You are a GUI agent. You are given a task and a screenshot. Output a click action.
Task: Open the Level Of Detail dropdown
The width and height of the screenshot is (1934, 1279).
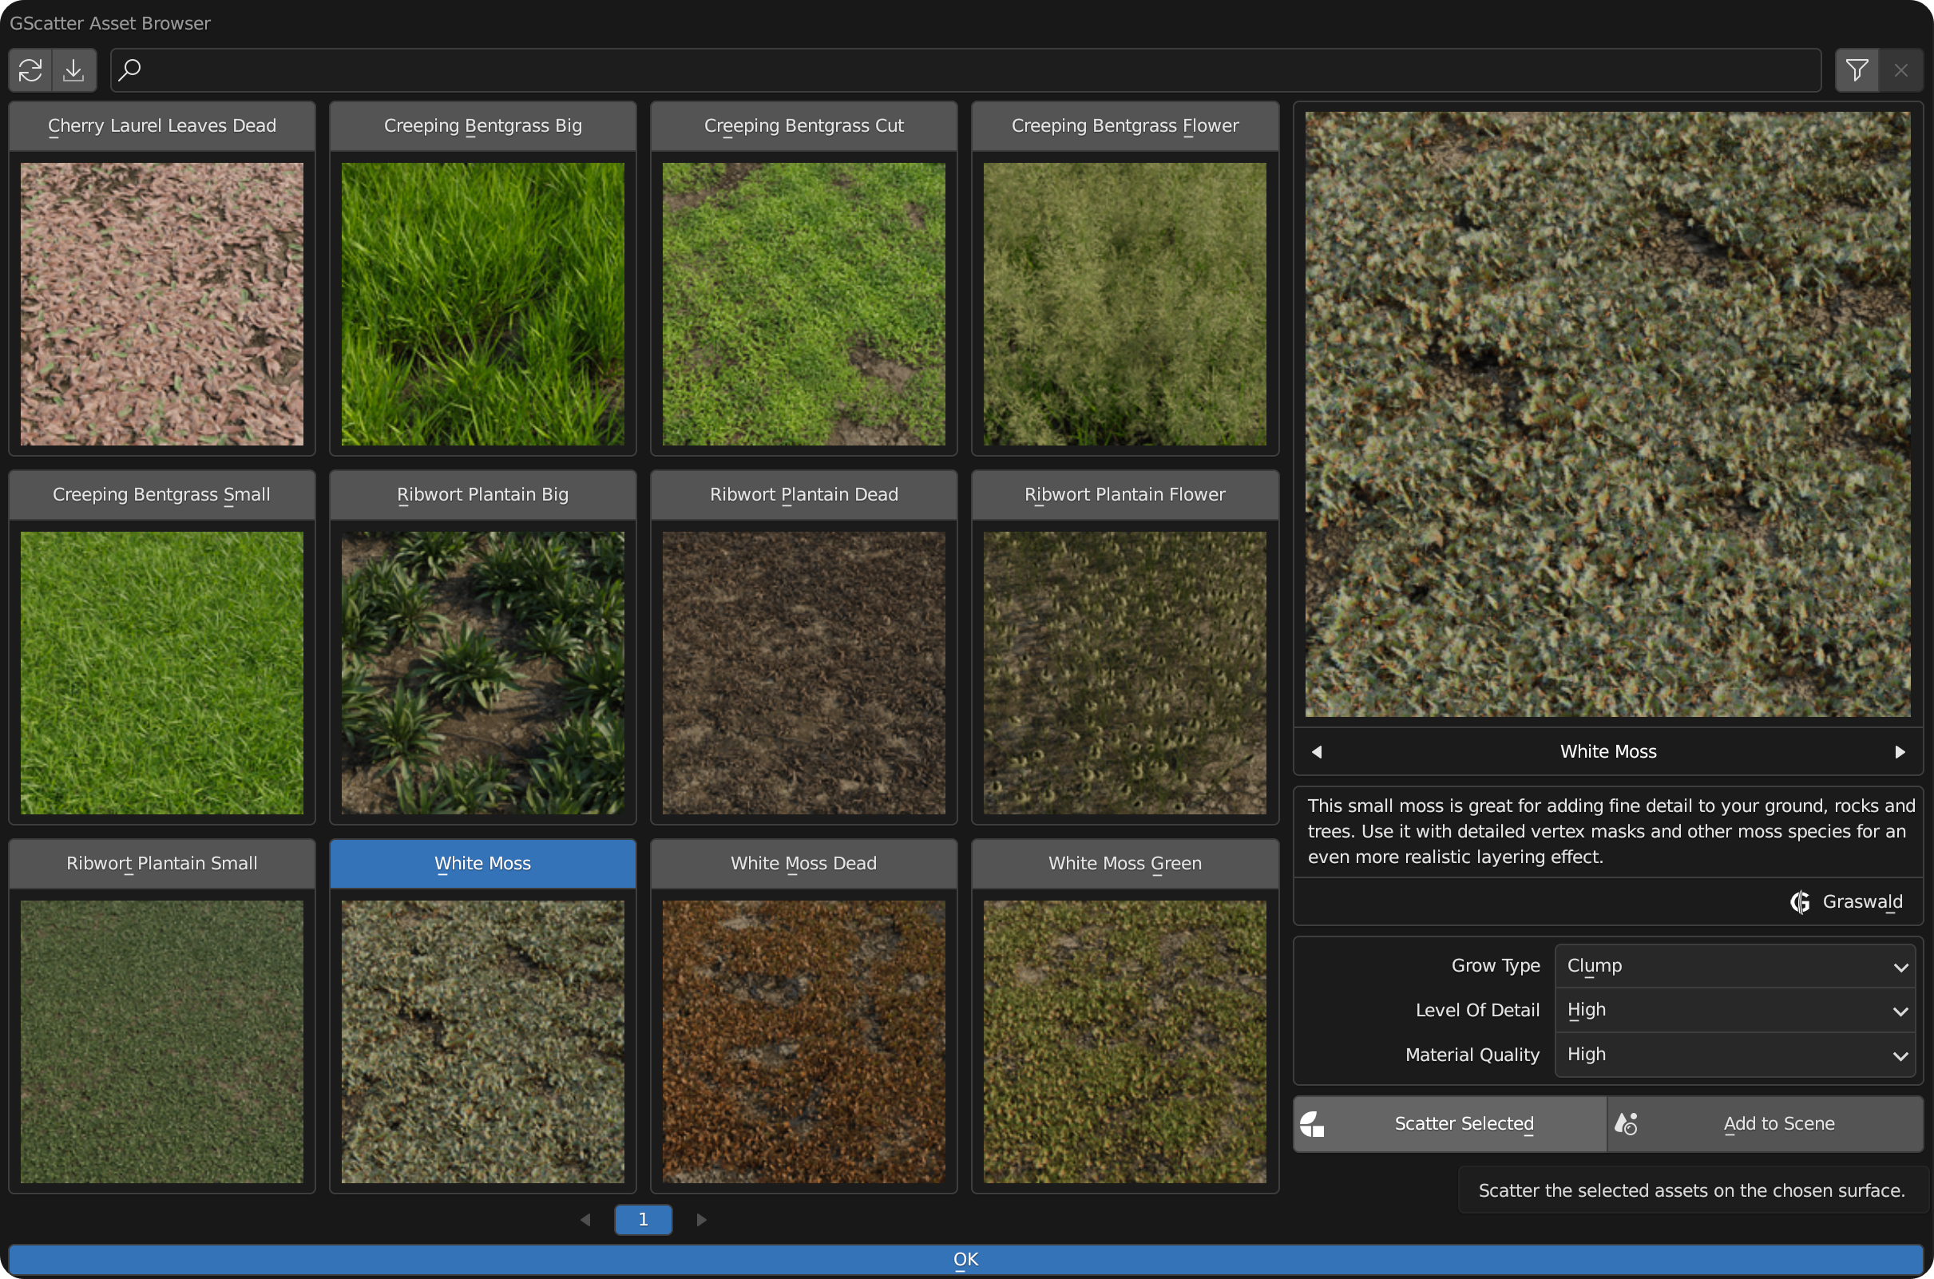click(x=1734, y=1010)
